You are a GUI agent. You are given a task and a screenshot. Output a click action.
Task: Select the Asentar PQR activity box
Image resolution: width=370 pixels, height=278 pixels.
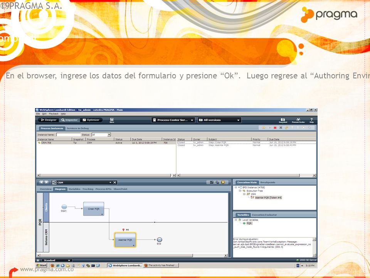click(125, 240)
